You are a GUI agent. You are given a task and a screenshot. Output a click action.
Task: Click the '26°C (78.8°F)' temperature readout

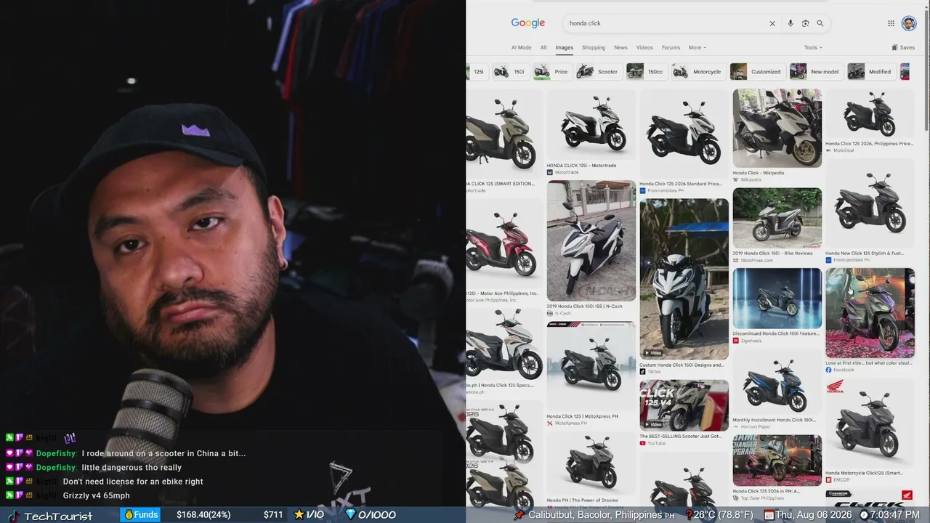(724, 515)
